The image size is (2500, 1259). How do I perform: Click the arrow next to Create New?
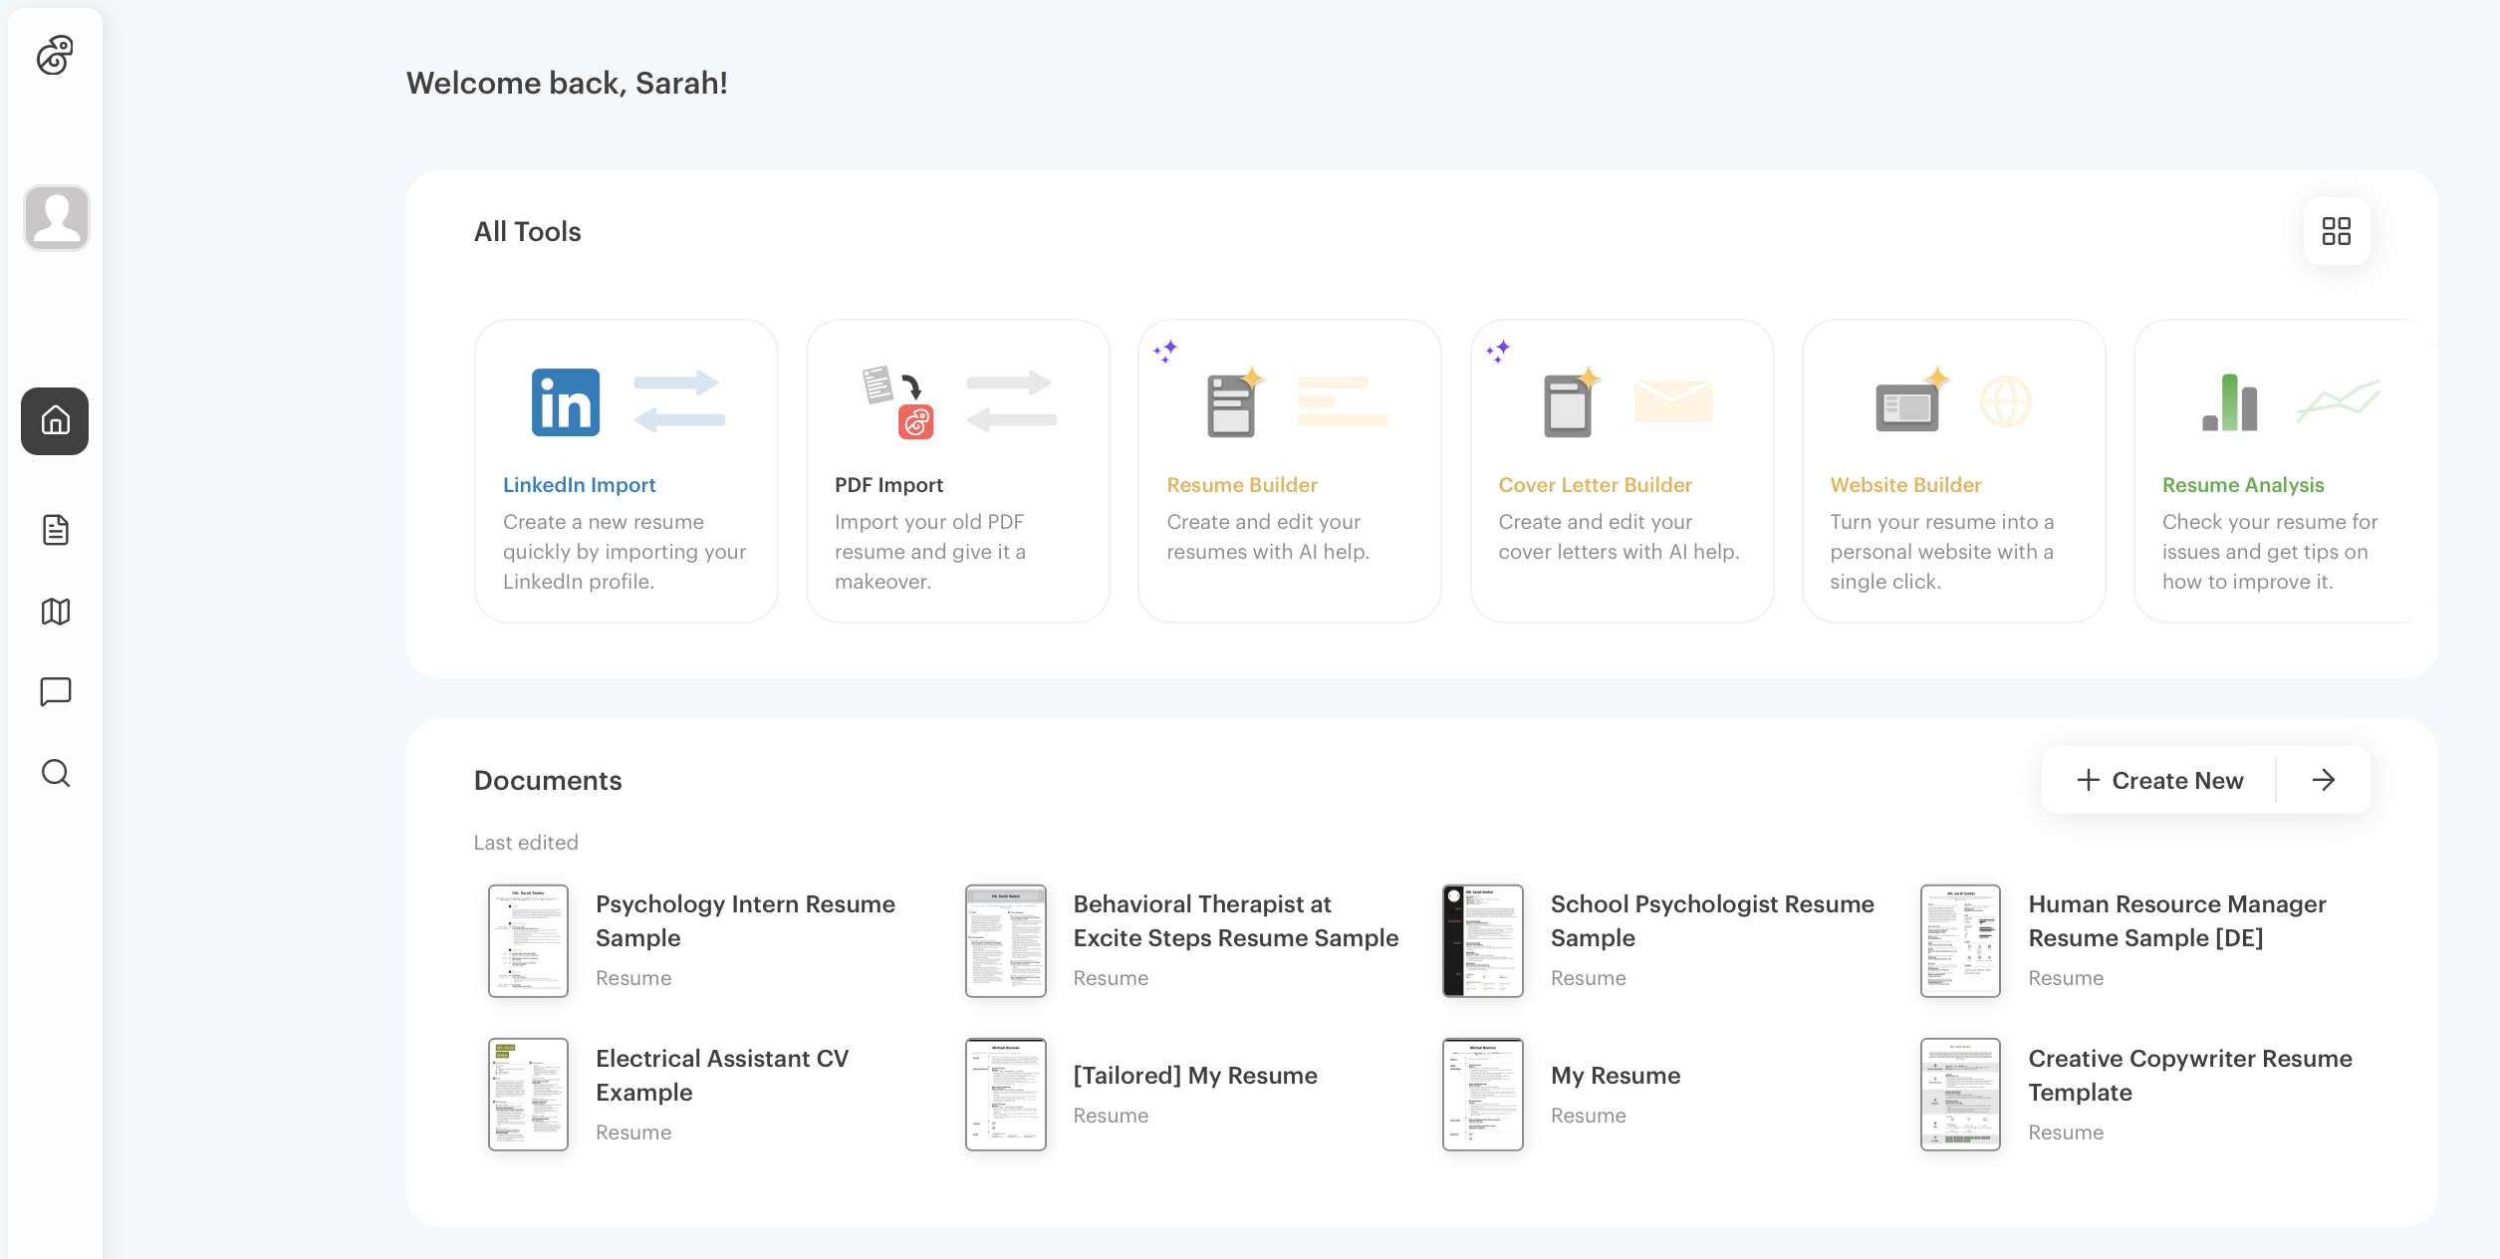click(2324, 780)
